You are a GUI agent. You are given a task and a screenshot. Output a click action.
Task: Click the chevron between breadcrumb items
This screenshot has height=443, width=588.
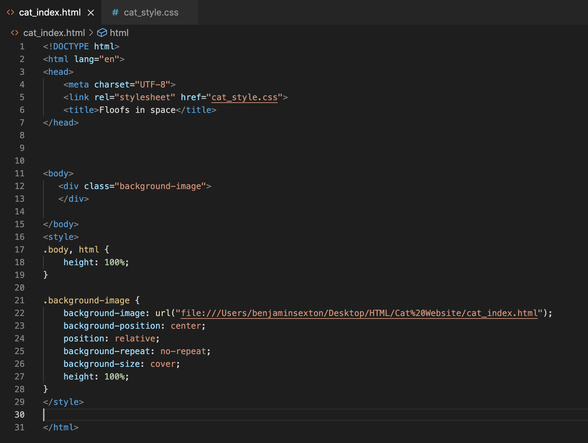click(x=91, y=32)
